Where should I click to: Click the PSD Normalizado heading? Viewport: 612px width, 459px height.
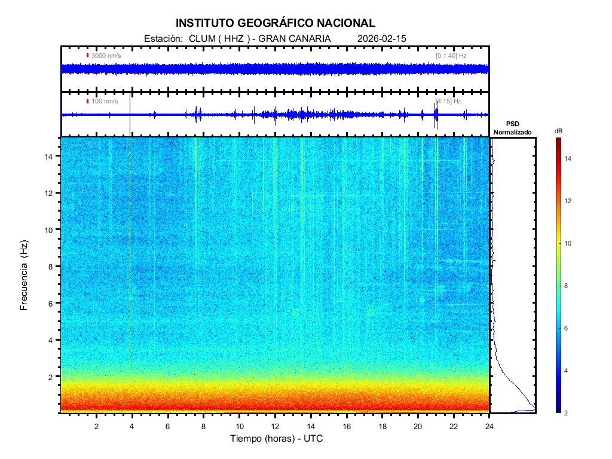[512, 128]
